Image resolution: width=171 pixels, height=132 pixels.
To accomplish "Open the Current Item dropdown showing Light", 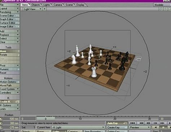I will (78, 127).
